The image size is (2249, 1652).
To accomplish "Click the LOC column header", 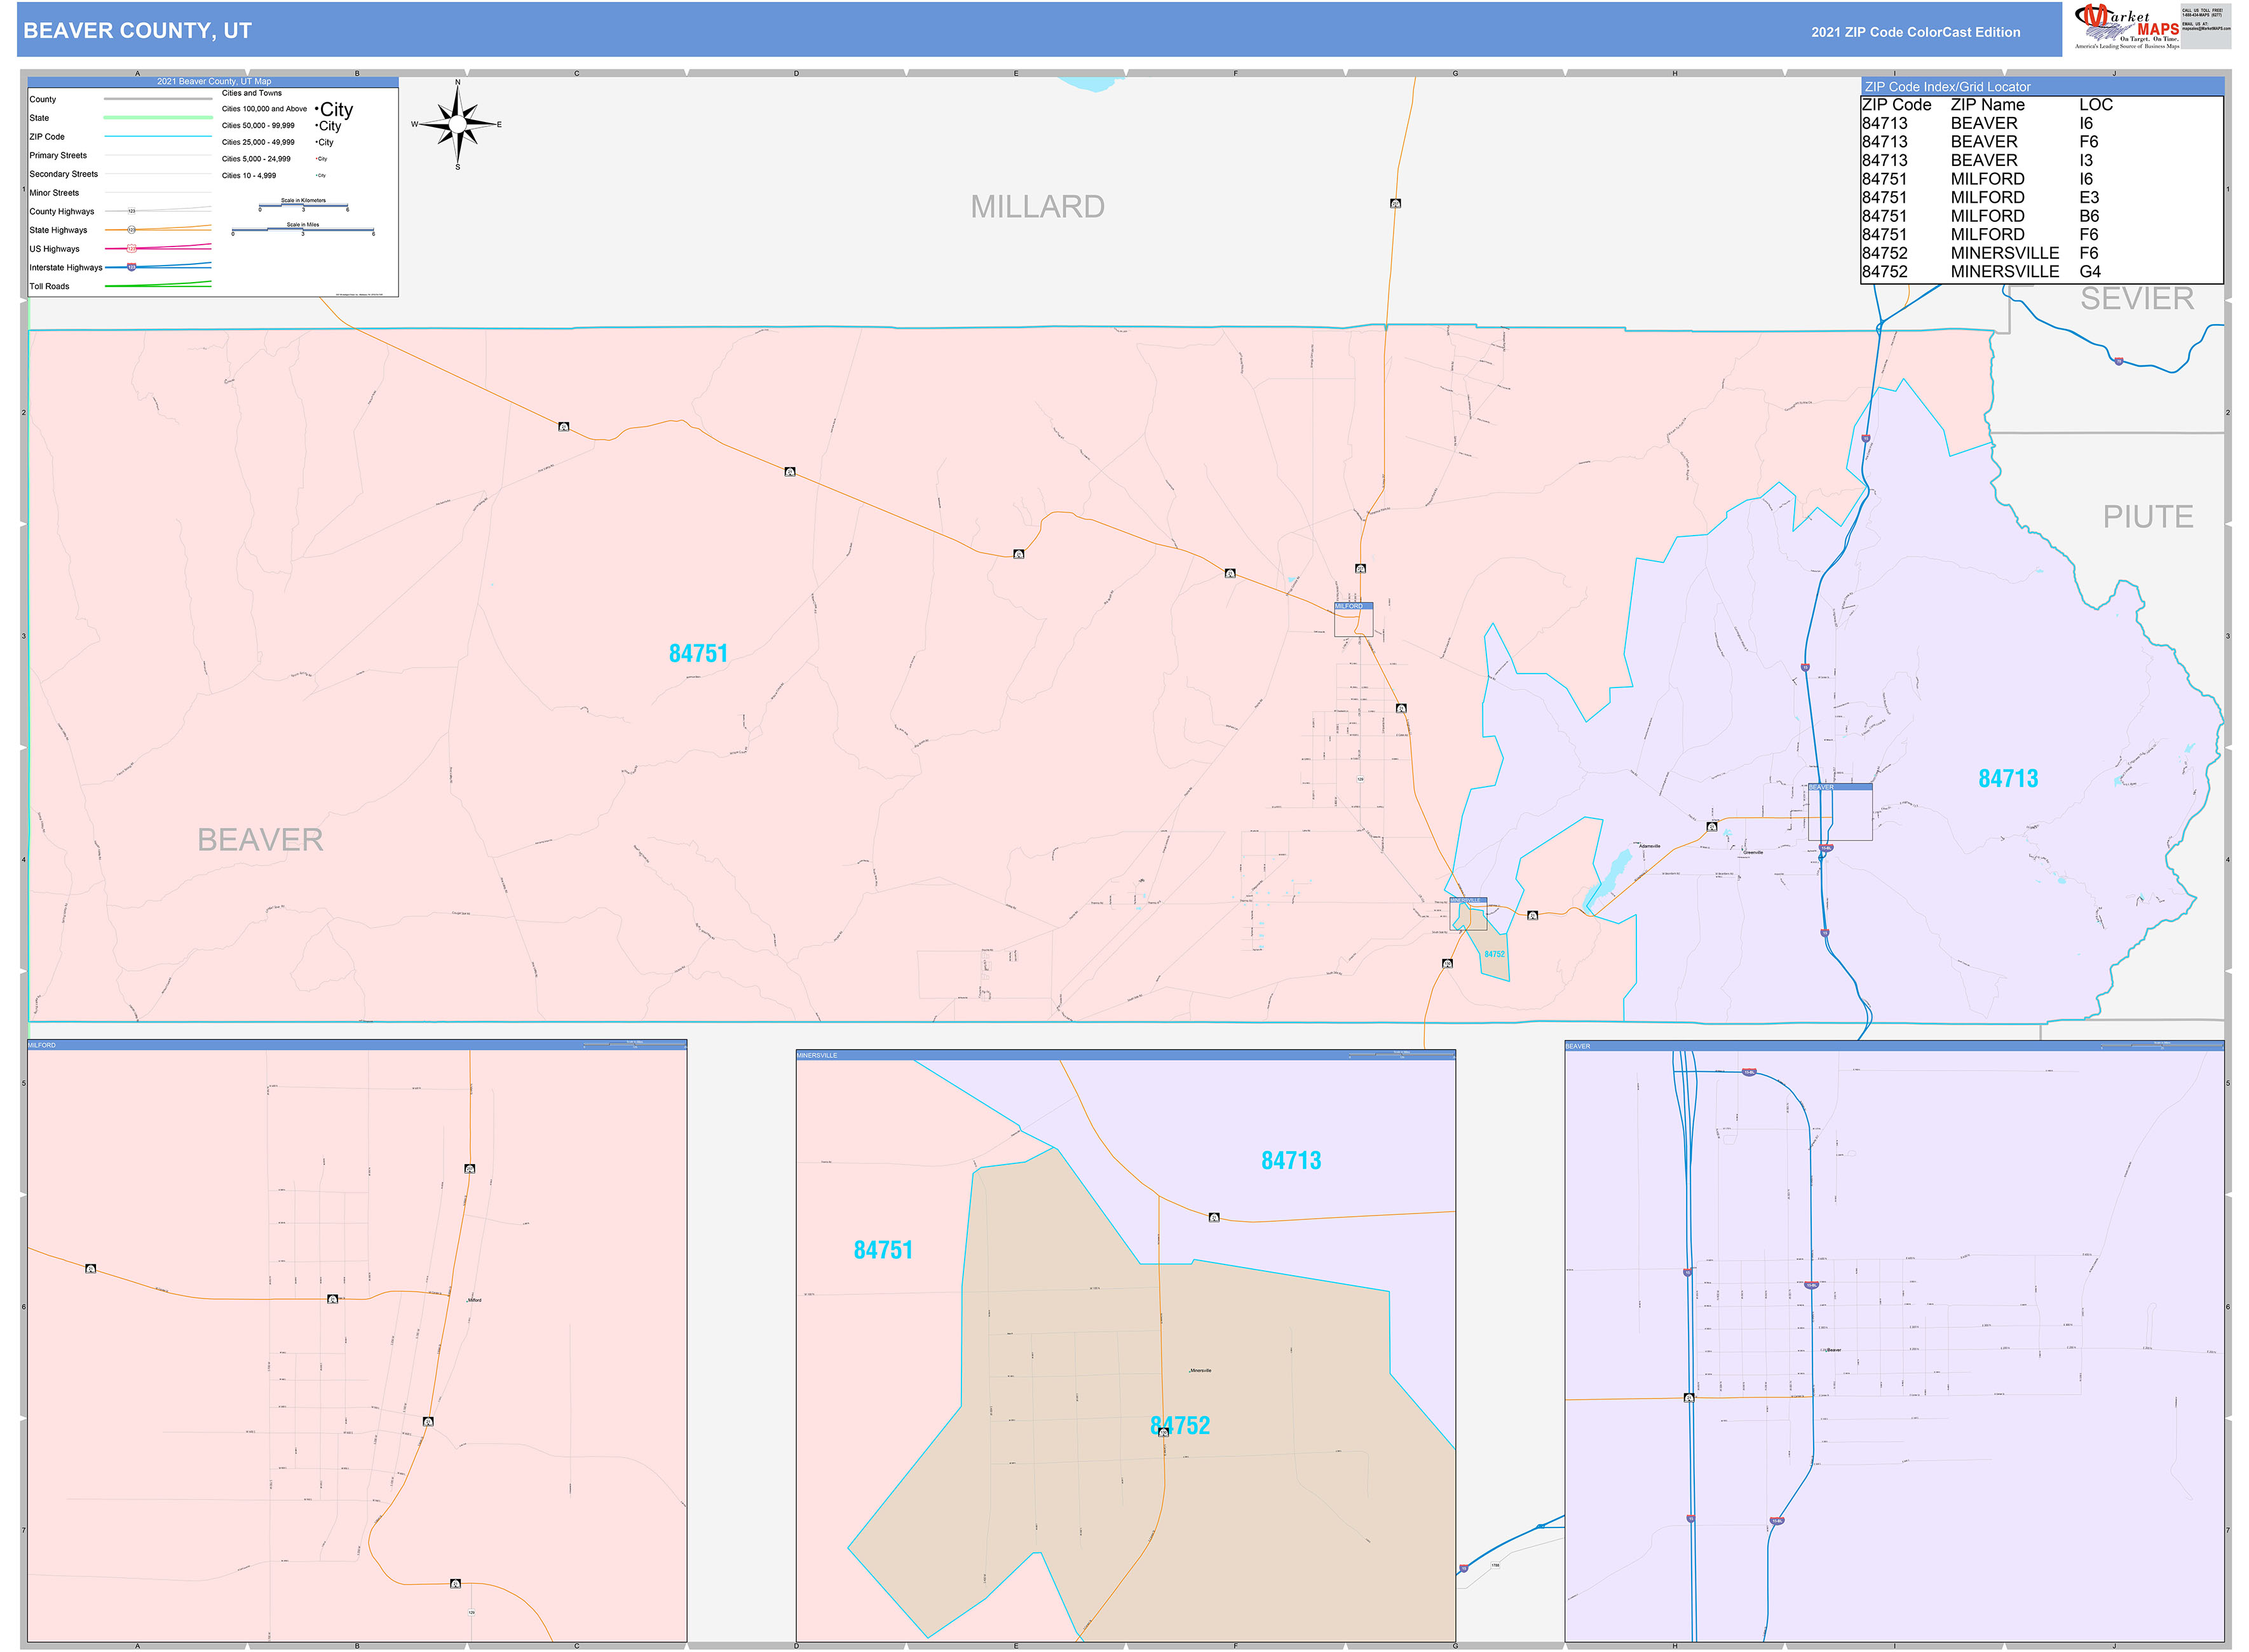I will pos(2095,105).
